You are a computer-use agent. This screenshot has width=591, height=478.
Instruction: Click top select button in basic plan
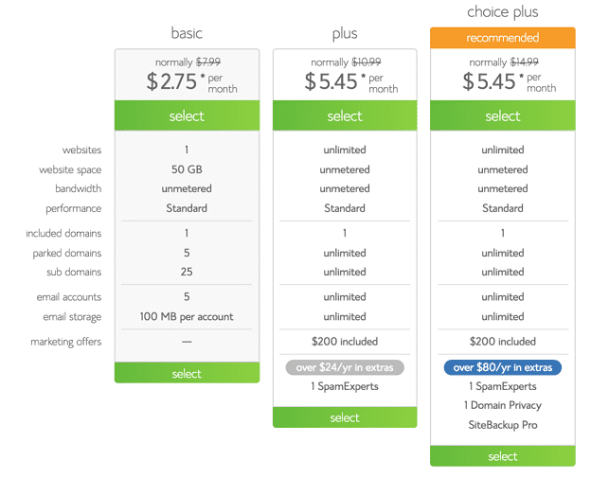(187, 116)
